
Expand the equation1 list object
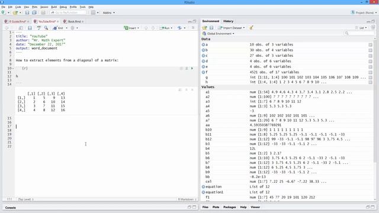coord(203,192)
